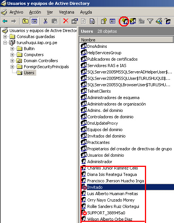Viewport: 174px width, 223px height.
Task: Select the HelpServicesGroup entry
Action: click(104, 53)
